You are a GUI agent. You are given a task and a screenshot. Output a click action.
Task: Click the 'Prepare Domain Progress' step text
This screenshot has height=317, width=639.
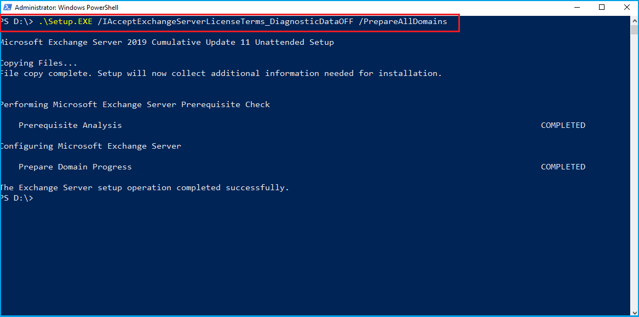click(x=75, y=167)
